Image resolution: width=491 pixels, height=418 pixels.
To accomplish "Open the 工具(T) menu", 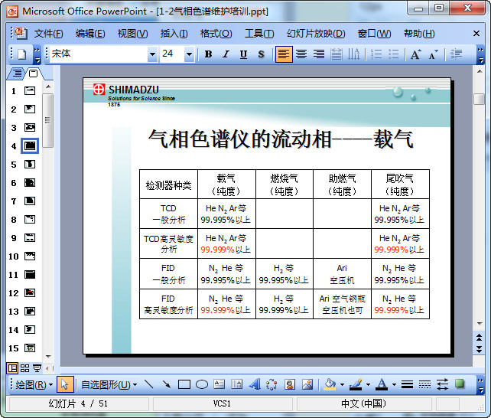I will point(259,33).
